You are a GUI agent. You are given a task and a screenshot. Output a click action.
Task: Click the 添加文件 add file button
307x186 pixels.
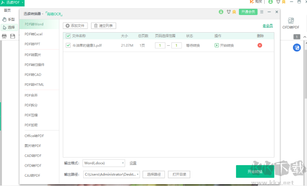click(x=75, y=26)
